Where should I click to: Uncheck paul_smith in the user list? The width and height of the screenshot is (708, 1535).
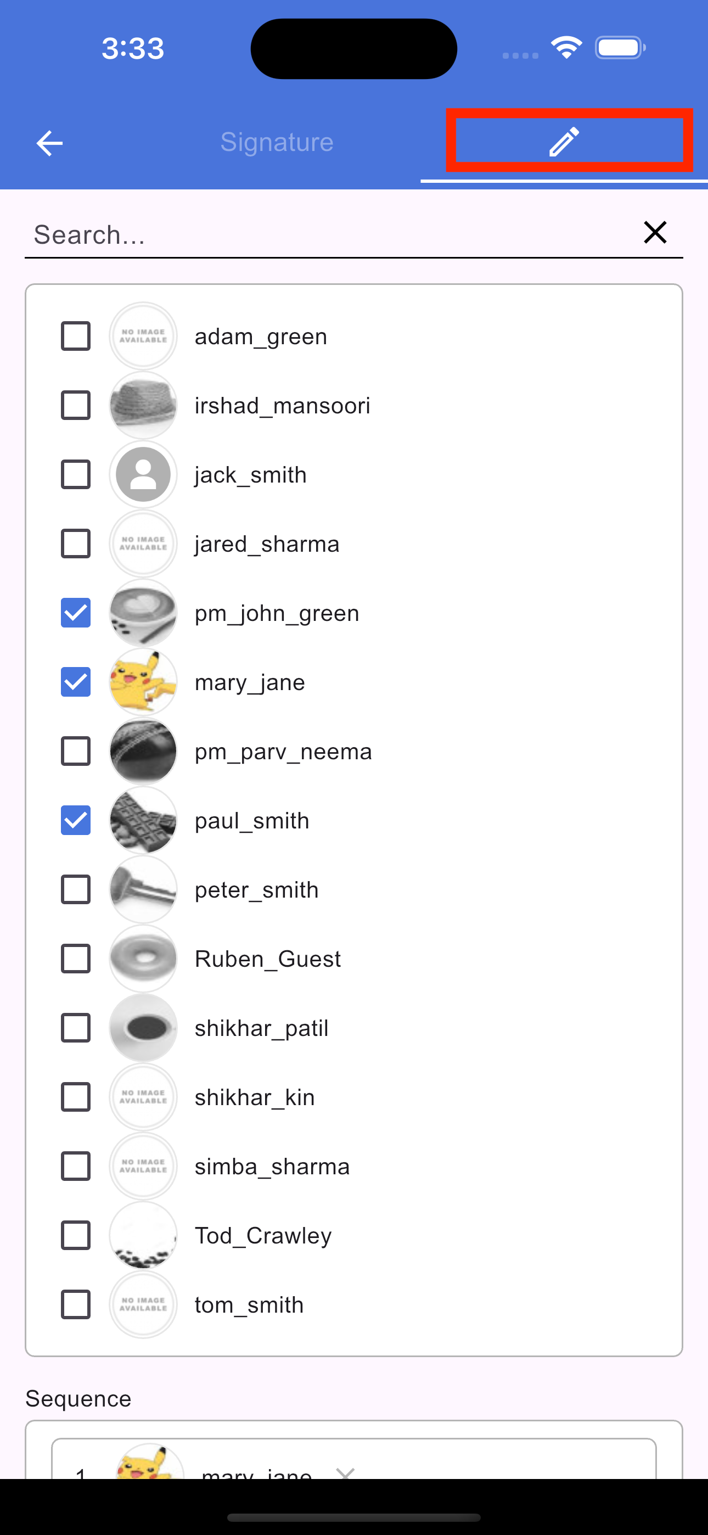click(76, 820)
